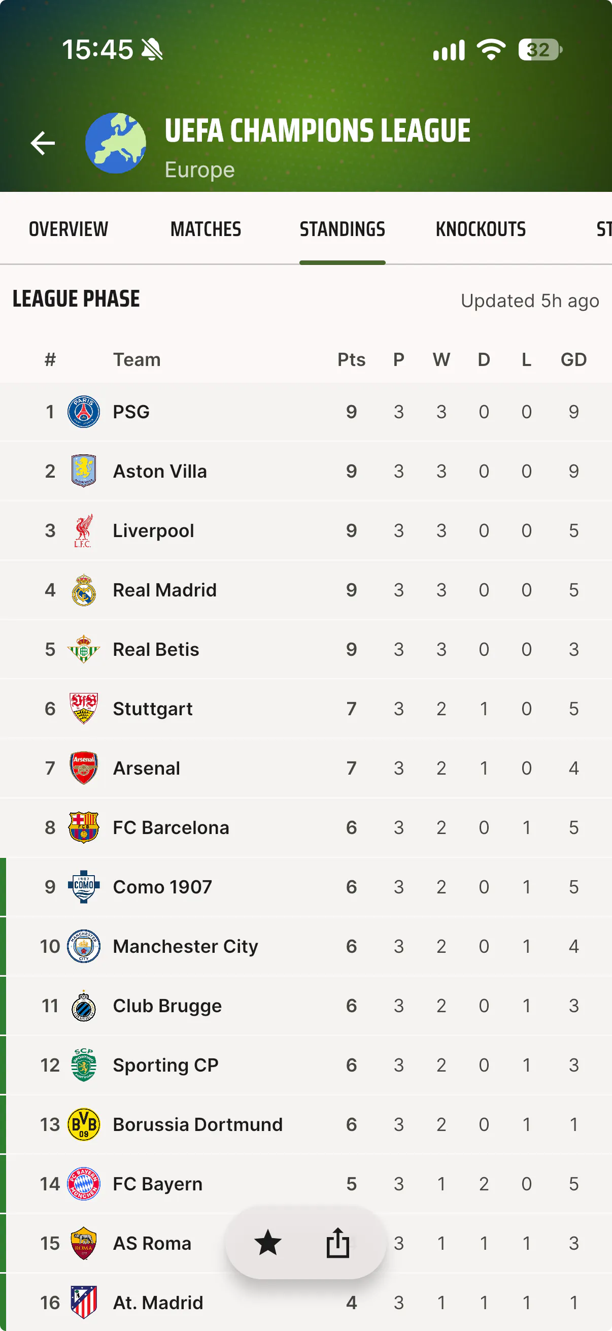612x1331 pixels.
Task: Tap the GD column header
Action: pyautogui.click(x=573, y=359)
